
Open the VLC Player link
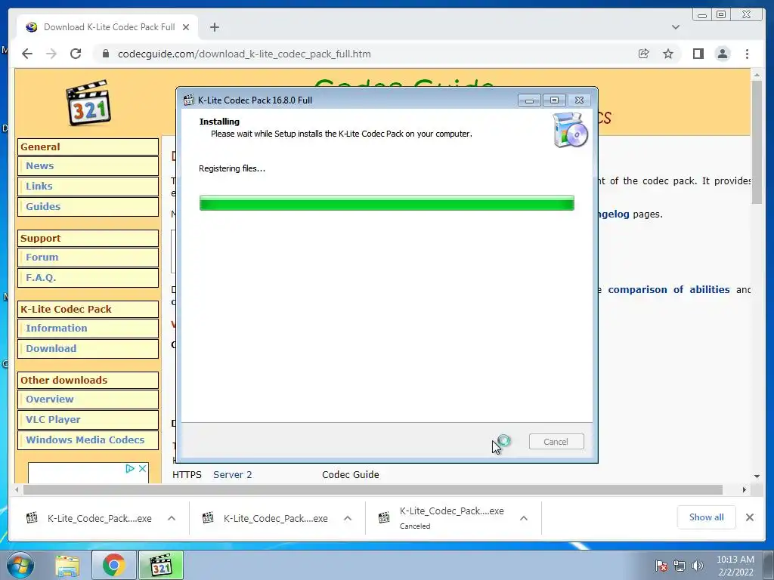point(88,420)
